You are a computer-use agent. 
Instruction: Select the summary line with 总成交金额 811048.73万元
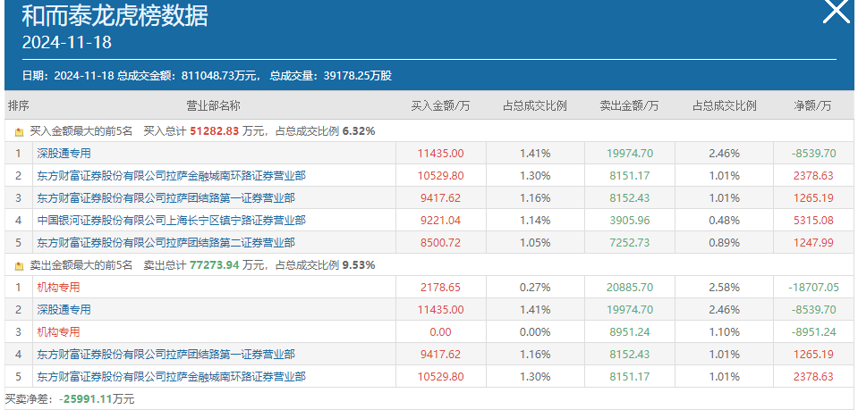point(207,76)
